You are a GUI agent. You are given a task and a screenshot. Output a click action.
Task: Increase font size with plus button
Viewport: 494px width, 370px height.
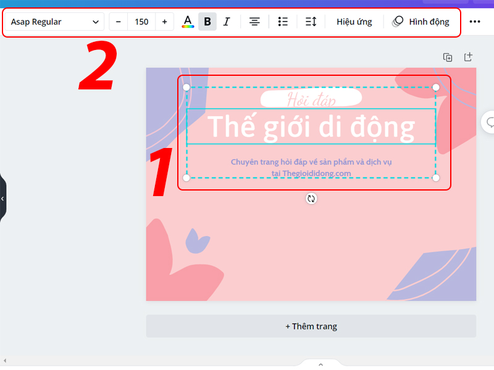[164, 22]
